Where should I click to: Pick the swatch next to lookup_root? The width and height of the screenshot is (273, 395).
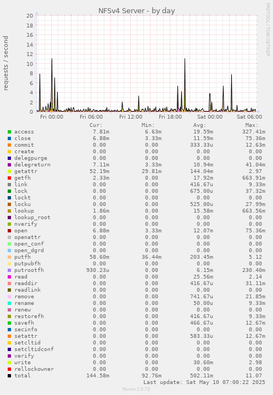click(x=9, y=218)
